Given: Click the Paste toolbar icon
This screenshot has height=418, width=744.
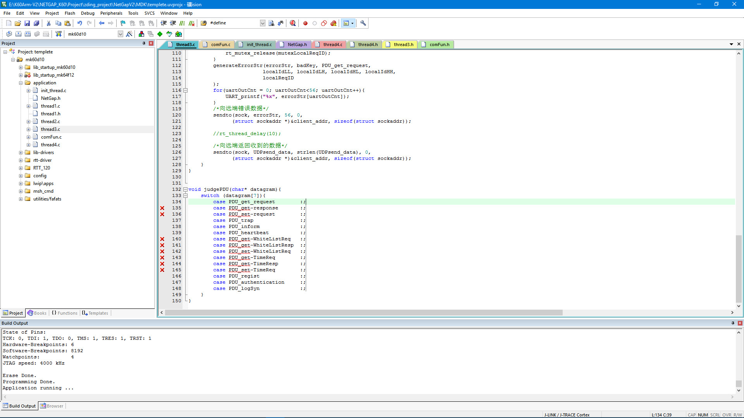Looking at the screenshot, I should pyautogui.click(x=67, y=23).
